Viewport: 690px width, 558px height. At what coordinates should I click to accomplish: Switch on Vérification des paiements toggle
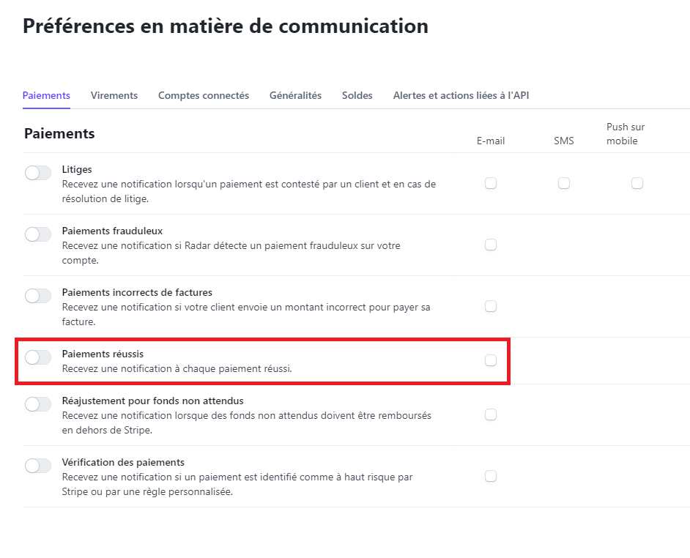coord(38,466)
